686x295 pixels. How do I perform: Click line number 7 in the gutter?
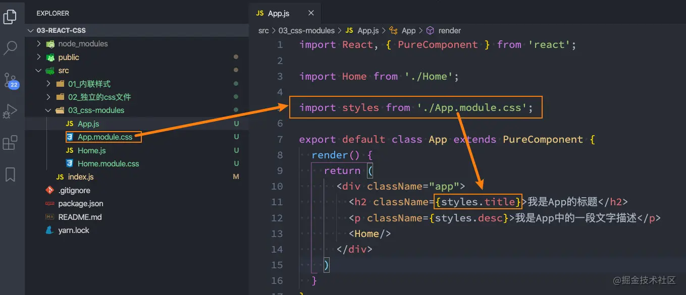(x=280, y=139)
